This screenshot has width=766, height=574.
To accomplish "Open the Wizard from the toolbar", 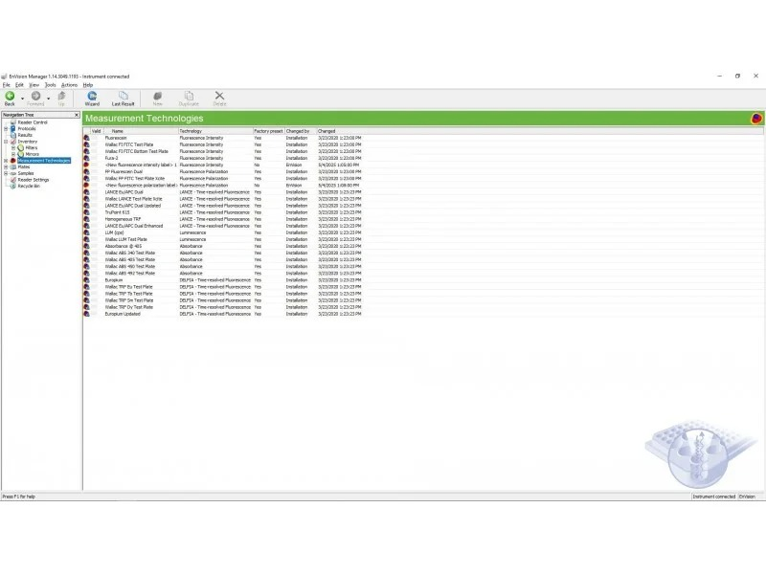I will 92,96.
